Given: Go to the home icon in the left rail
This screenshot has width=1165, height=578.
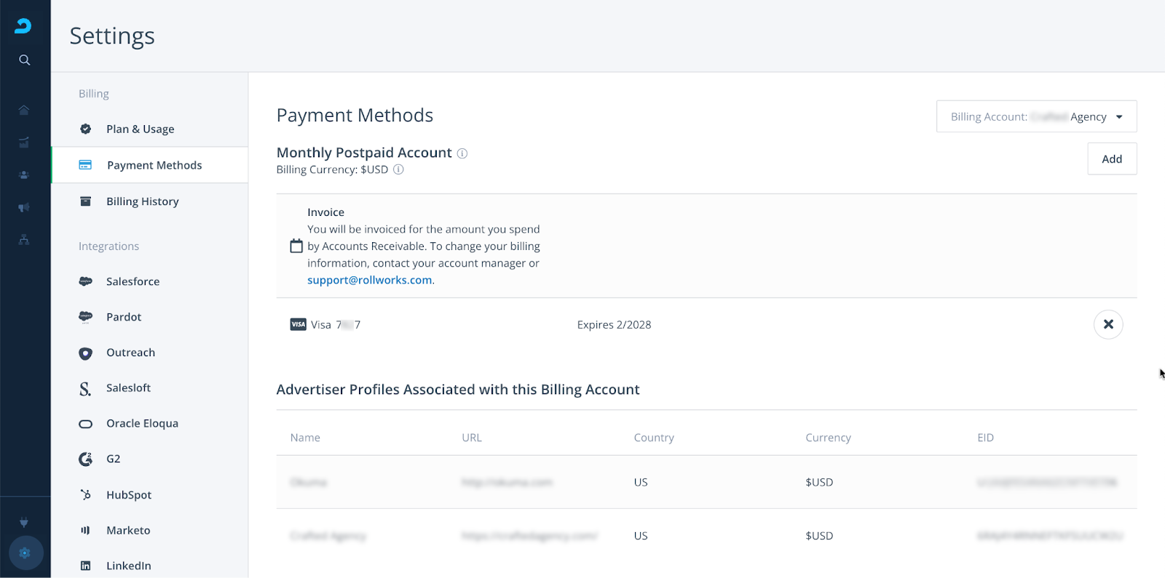Looking at the screenshot, I should tap(24, 110).
